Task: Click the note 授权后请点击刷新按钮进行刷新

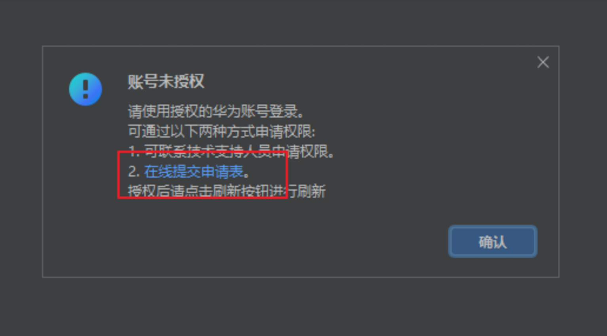Action: coord(227,191)
